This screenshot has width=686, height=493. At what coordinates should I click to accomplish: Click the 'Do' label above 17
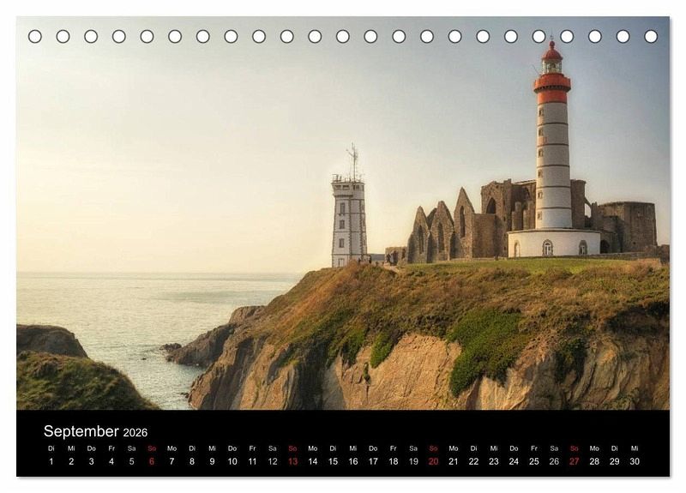373,448
